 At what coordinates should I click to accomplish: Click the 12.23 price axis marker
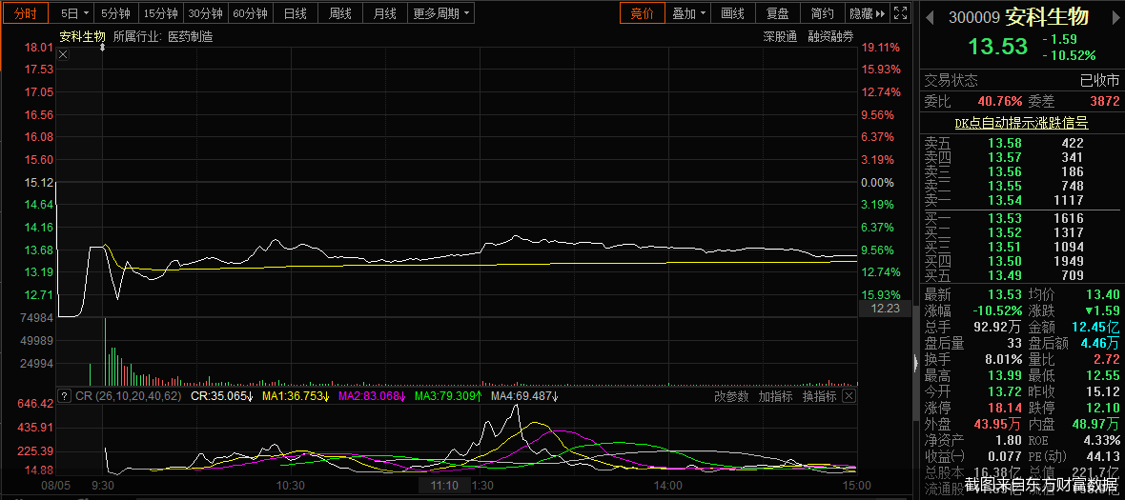(885, 309)
